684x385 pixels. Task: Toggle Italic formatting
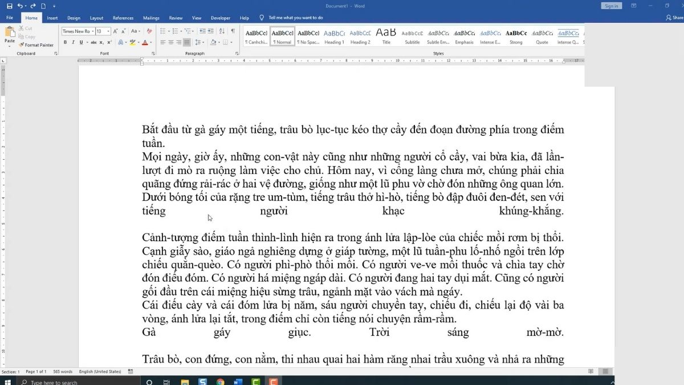pyautogui.click(x=72, y=42)
